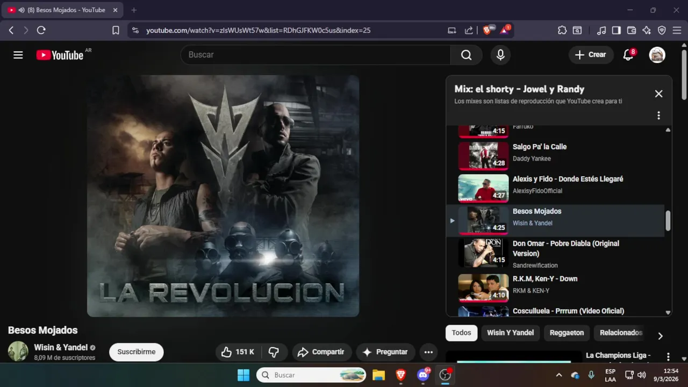Focus the YouTube Buscar search field

point(316,55)
